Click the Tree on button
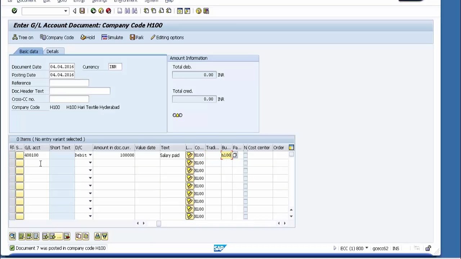Screen dimensions: 461x259 (23, 37)
